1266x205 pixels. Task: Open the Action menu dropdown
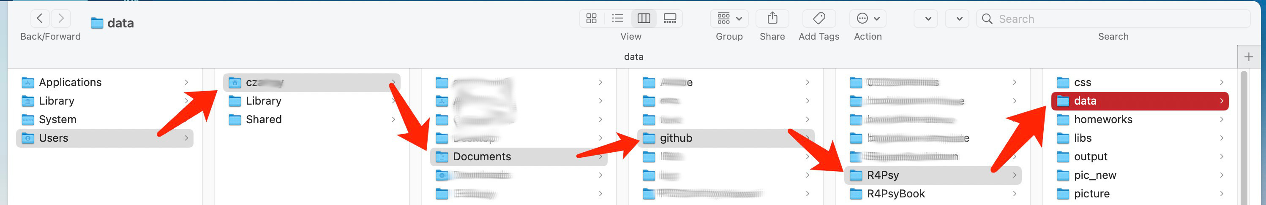point(868,19)
